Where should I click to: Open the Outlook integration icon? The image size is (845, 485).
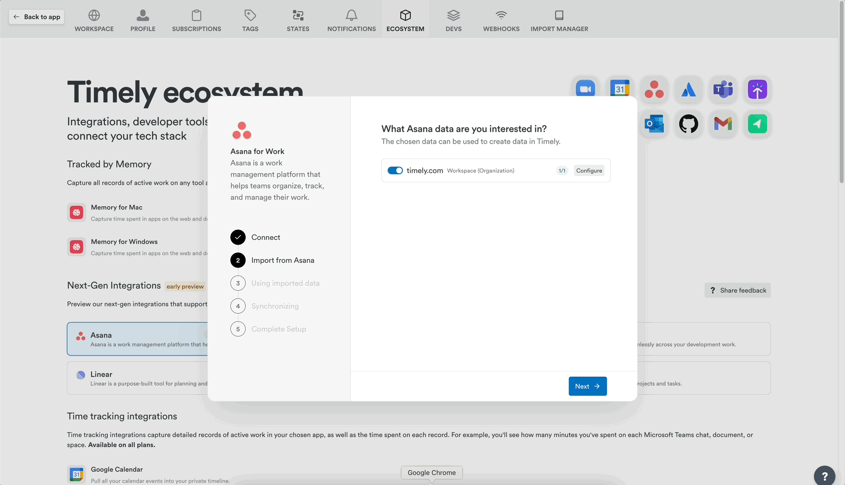(654, 124)
